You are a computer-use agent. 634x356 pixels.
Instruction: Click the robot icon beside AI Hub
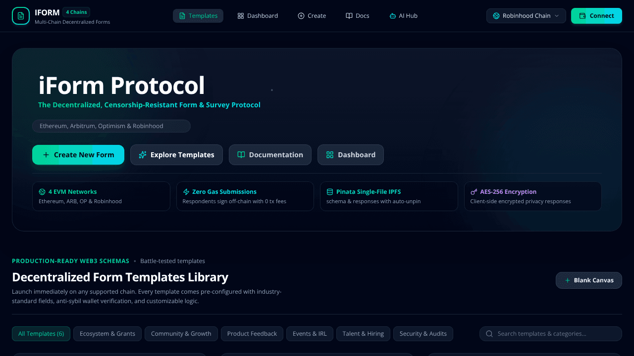coord(392,16)
